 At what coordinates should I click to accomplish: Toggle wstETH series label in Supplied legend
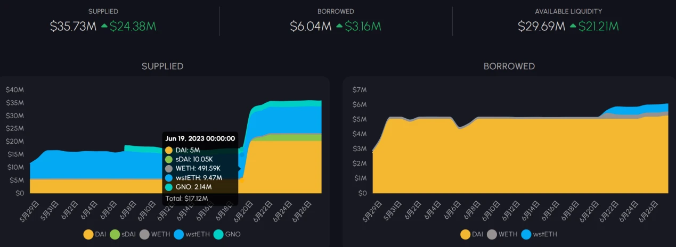(197, 234)
